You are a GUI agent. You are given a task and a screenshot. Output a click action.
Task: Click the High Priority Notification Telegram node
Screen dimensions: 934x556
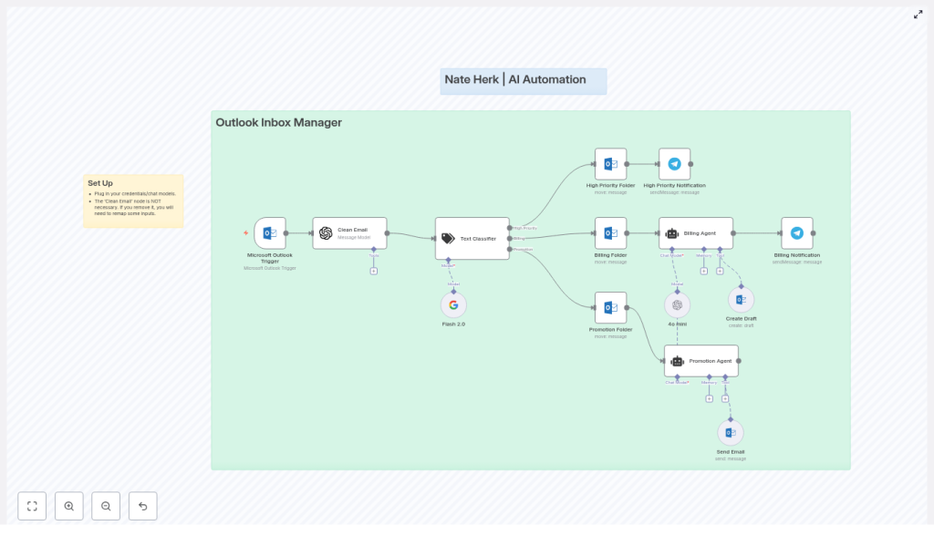674,164
